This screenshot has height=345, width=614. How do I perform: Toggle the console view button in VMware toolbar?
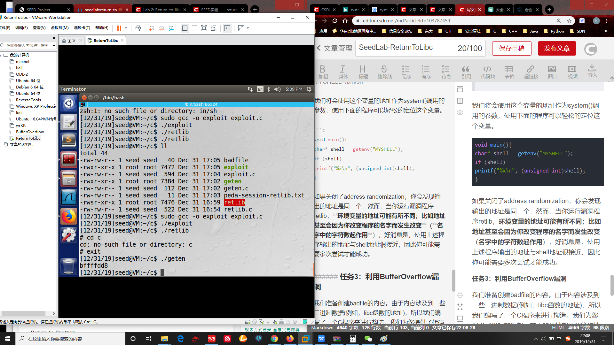click(227, 28)
